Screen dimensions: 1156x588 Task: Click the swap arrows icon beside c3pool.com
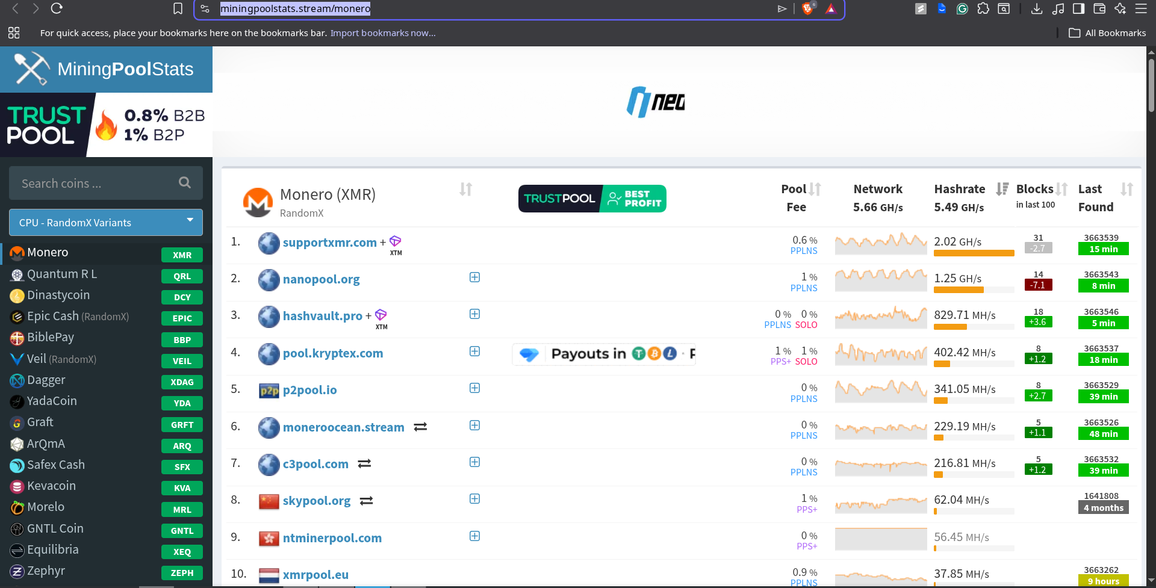point(364,463)
